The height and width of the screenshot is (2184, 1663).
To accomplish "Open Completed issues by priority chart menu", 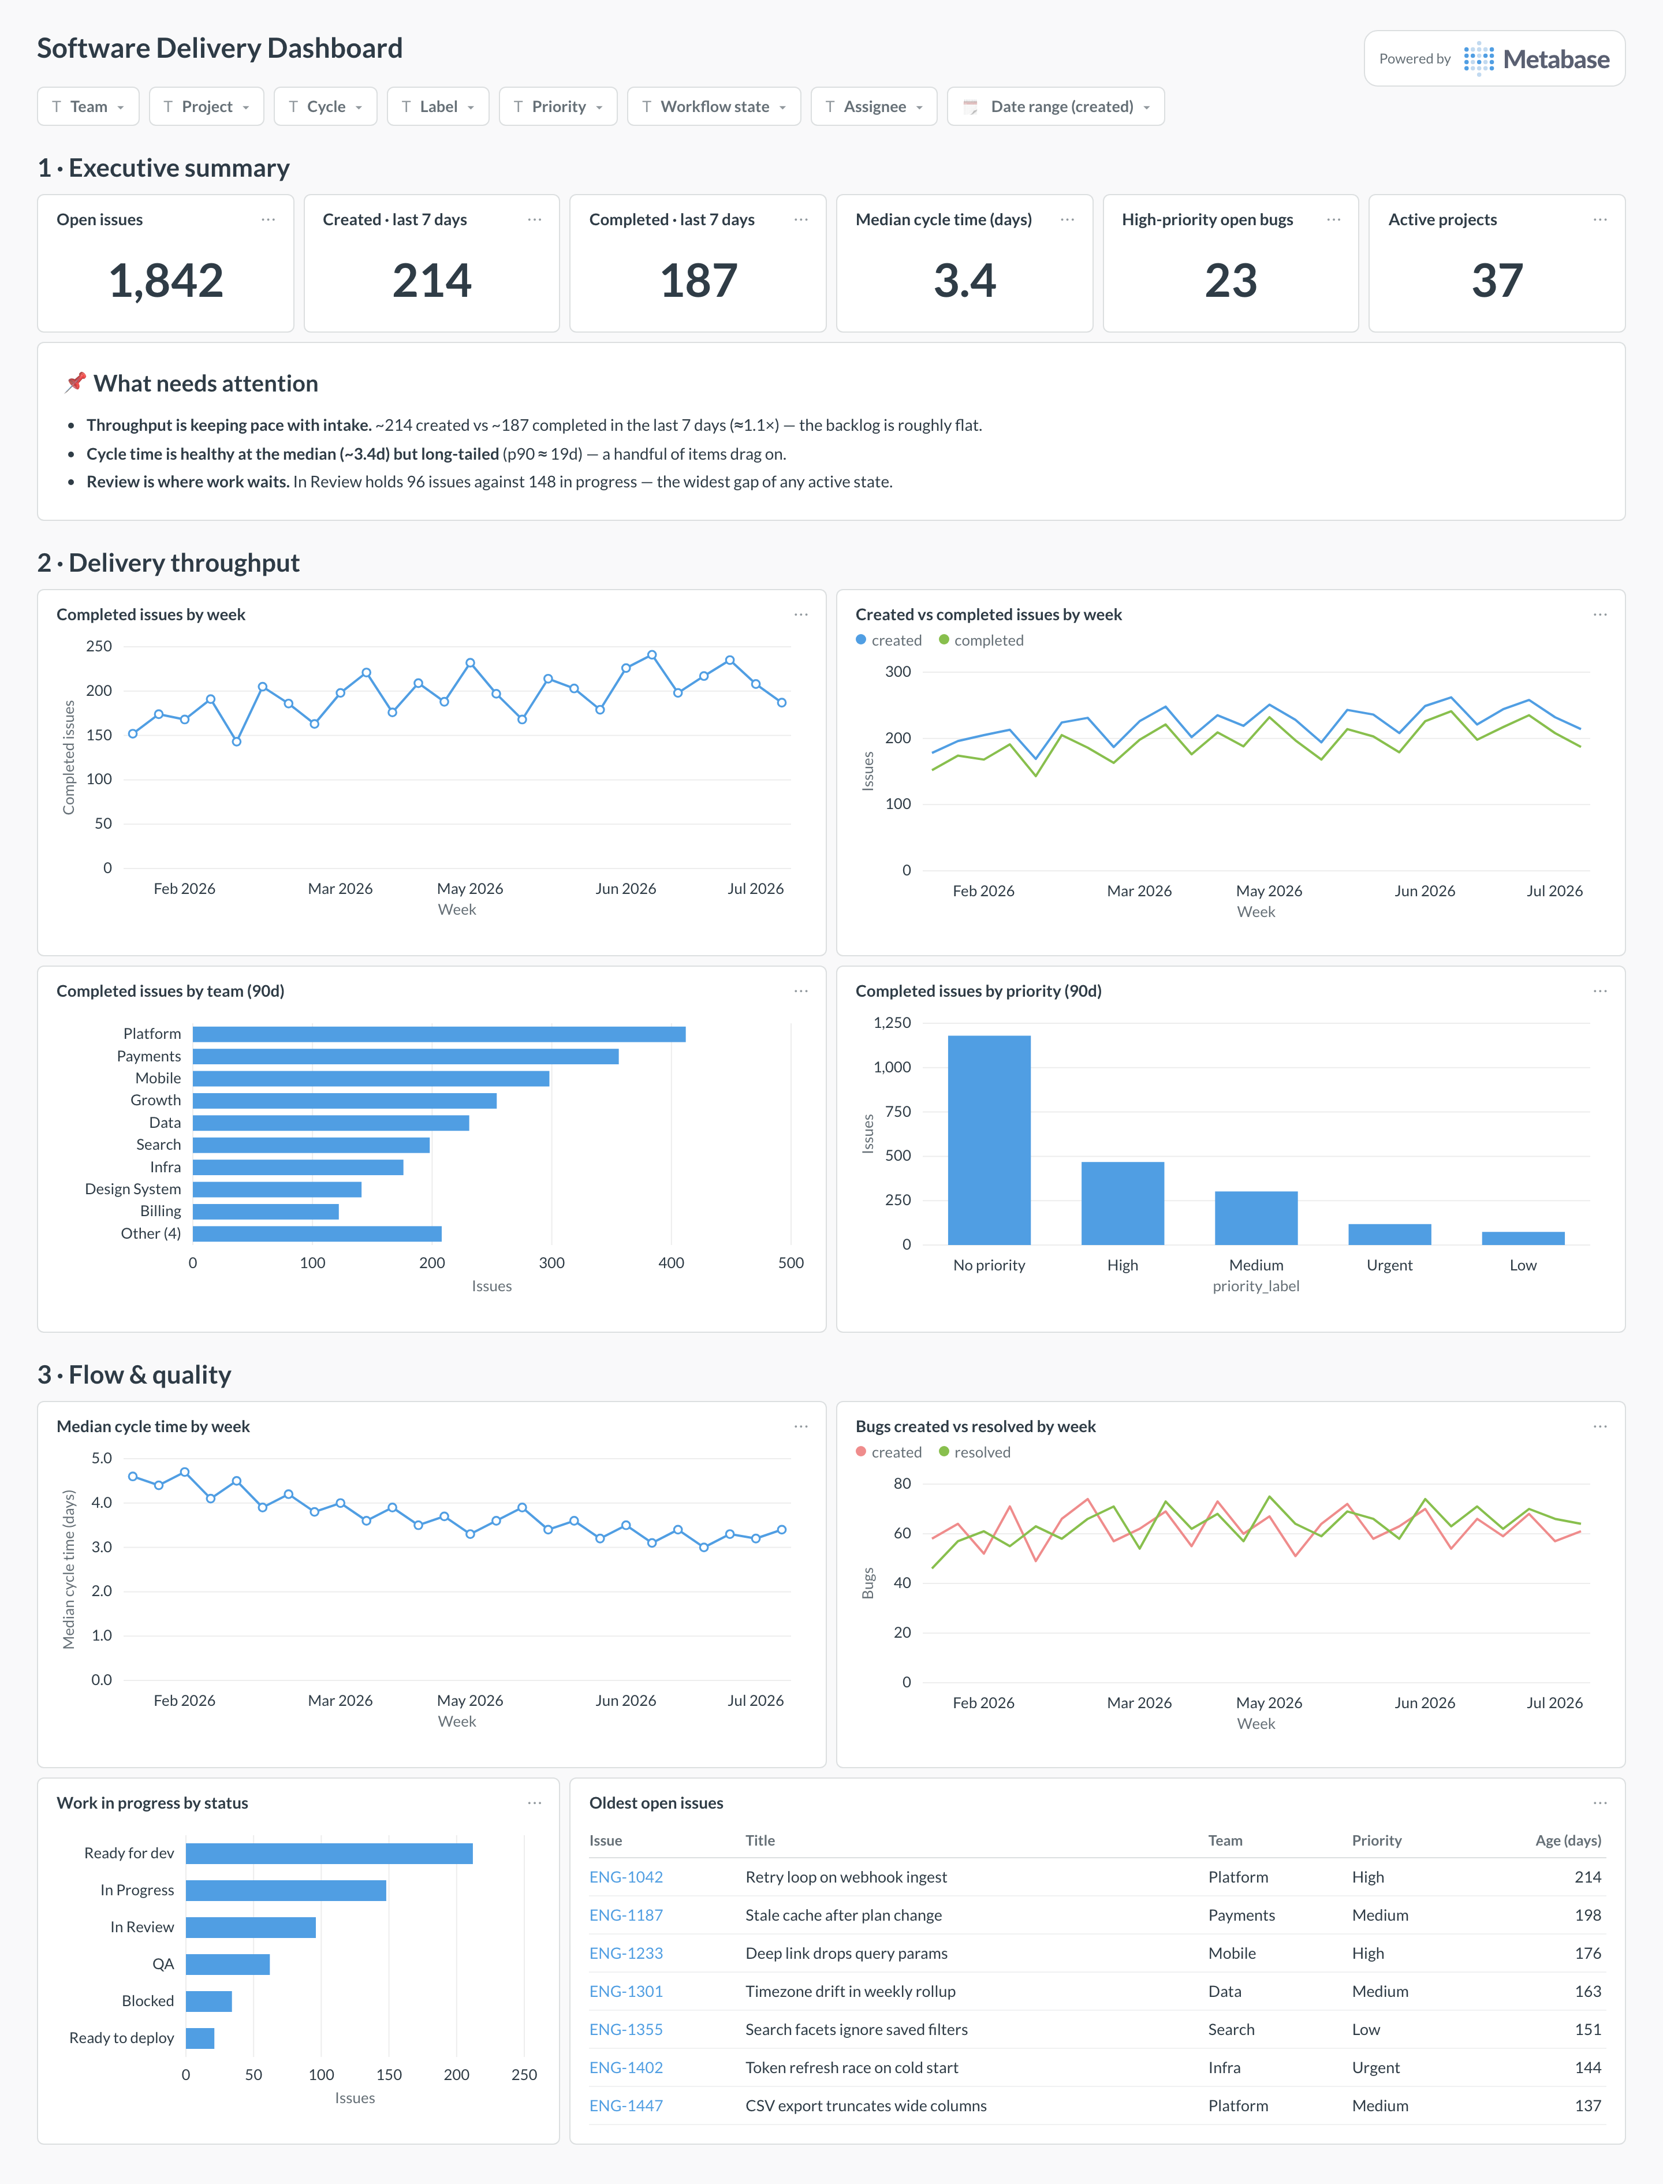I will pyautogui.click(x=1599, y=991).
